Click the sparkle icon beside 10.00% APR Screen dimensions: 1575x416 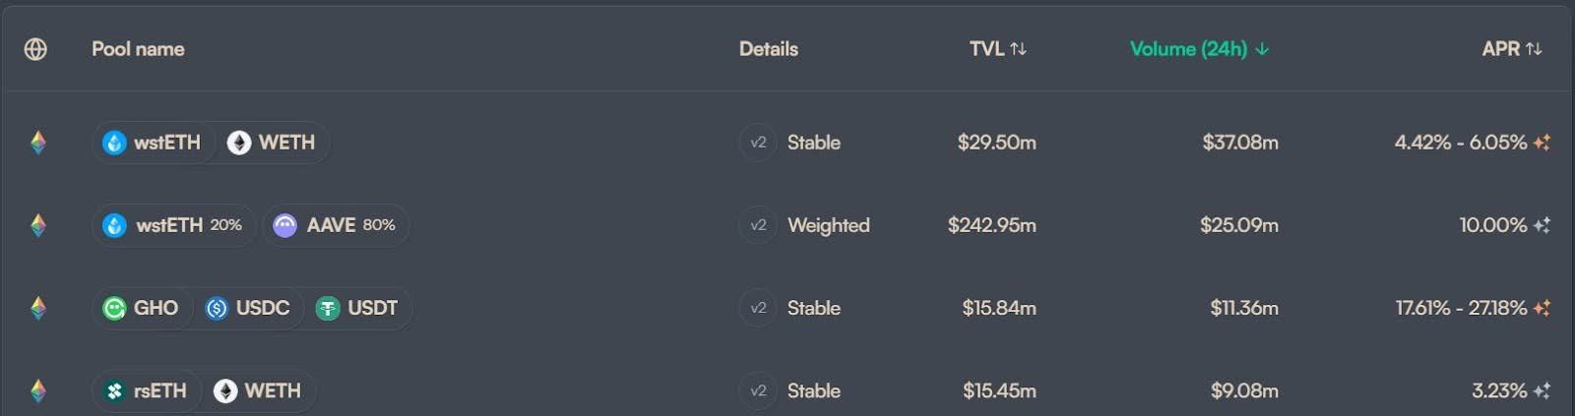[x=1542, y=225]
